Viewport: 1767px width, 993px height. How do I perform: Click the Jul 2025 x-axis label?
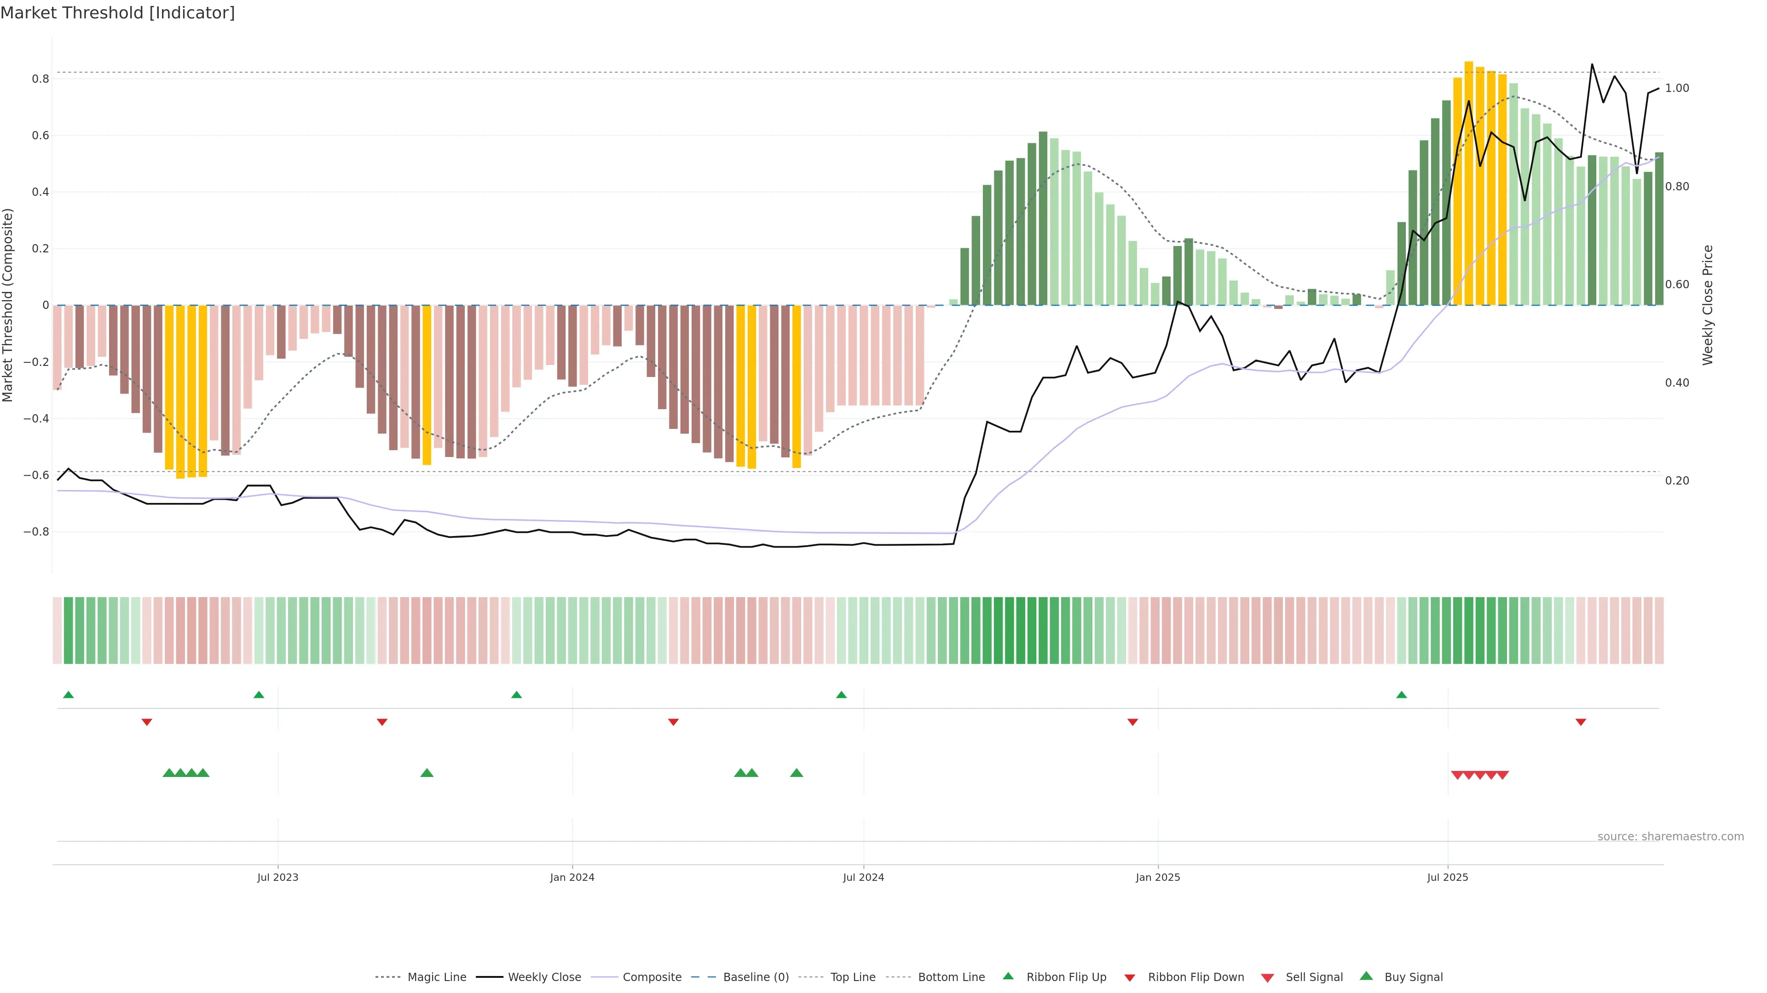(1447, 877)
